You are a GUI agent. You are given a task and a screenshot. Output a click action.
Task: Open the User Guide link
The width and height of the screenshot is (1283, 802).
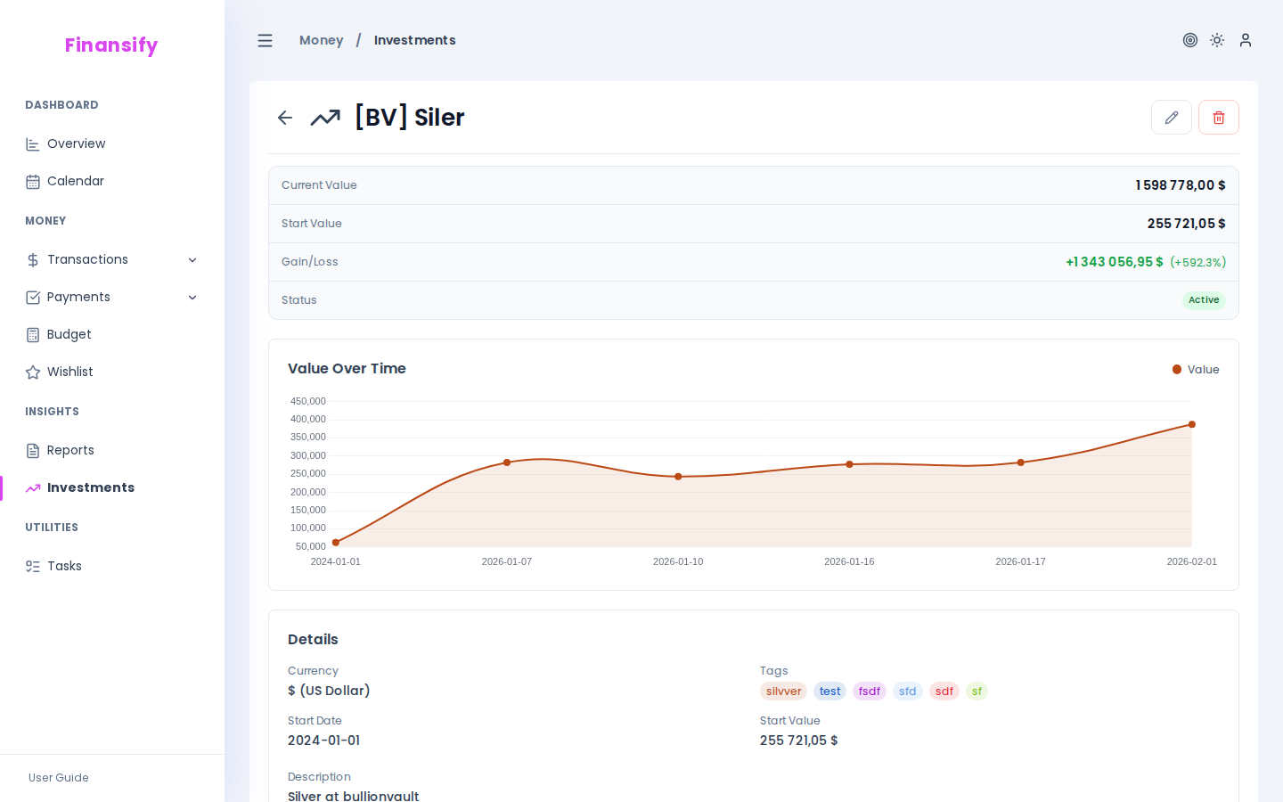[58, 778]
